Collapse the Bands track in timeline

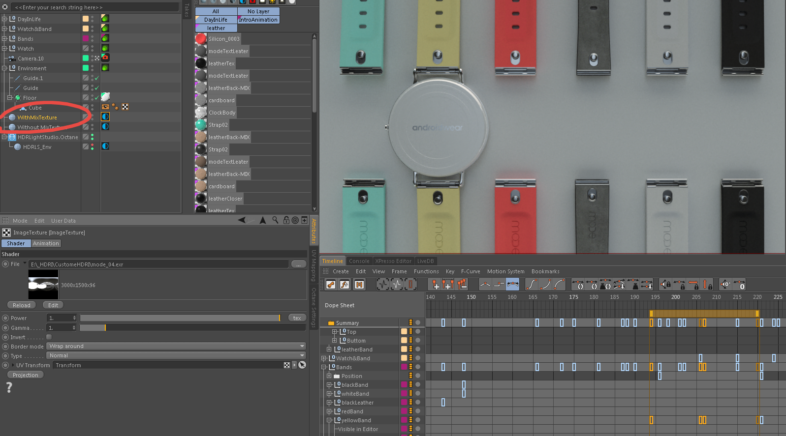[324, 367]
